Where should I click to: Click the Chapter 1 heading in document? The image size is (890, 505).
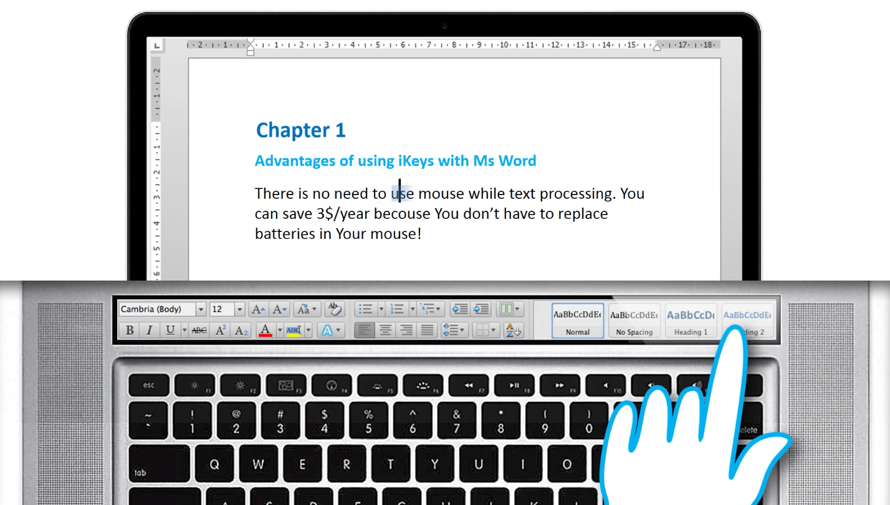[300, 130]
